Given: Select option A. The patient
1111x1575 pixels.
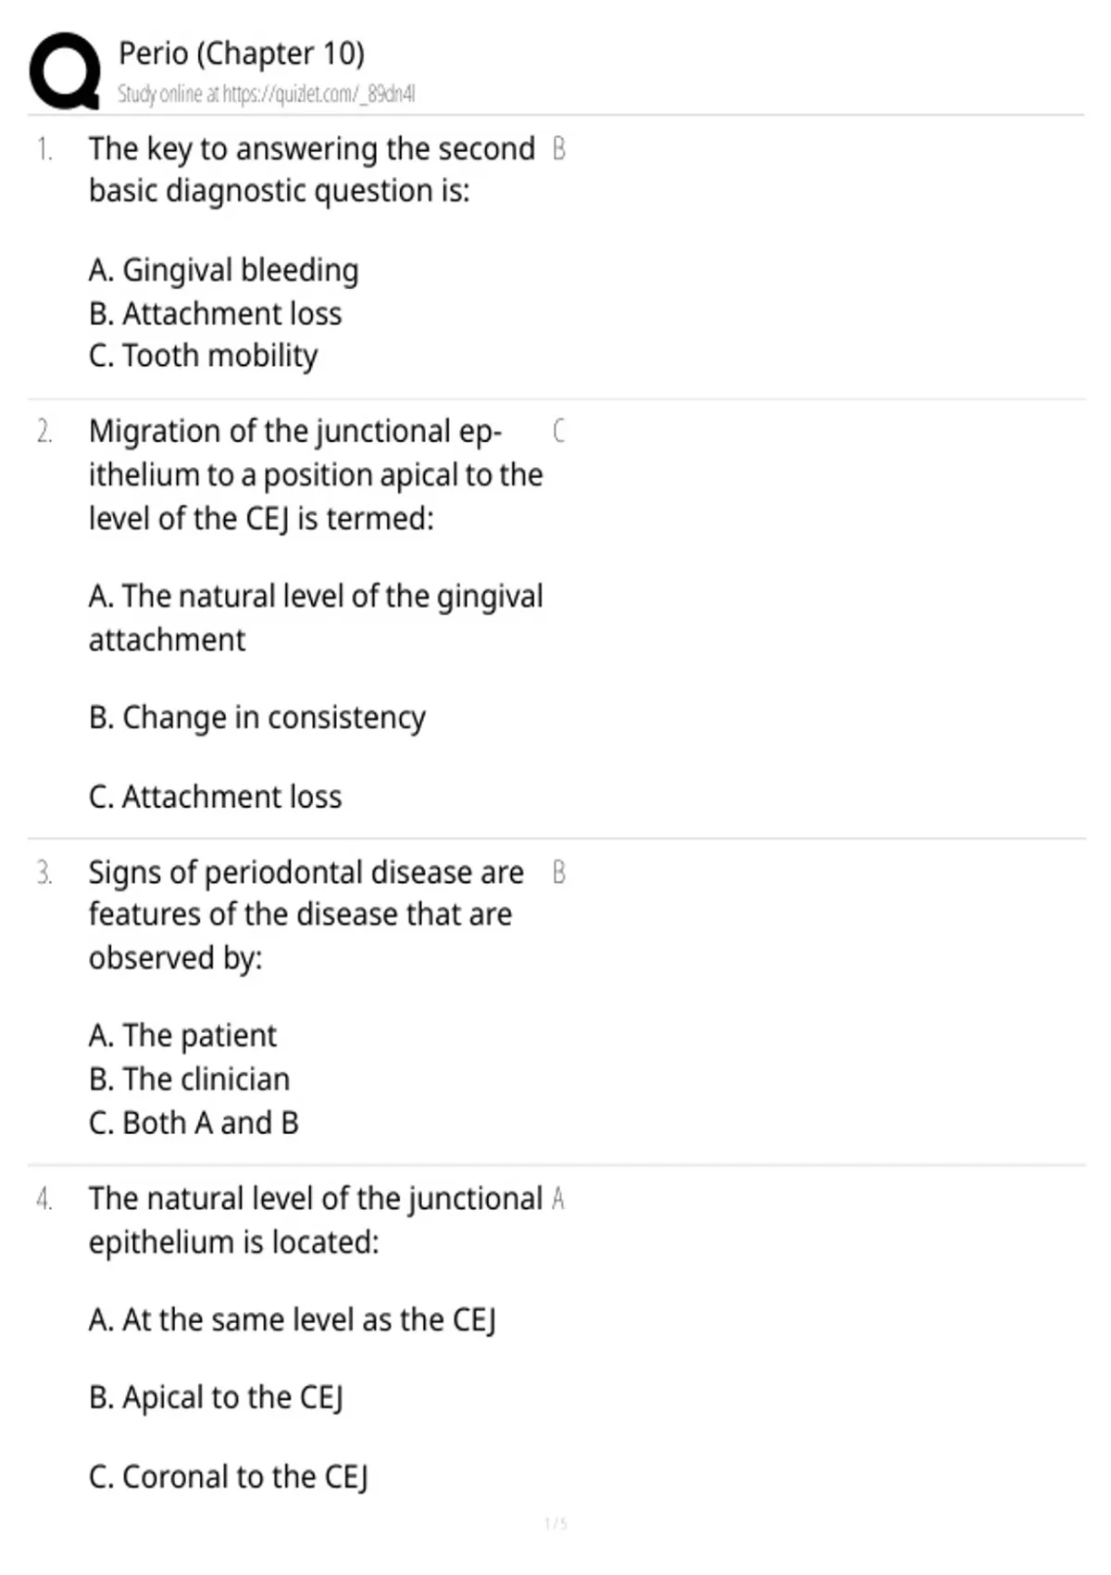Looking at the screenshot, I should point(182,1035).
